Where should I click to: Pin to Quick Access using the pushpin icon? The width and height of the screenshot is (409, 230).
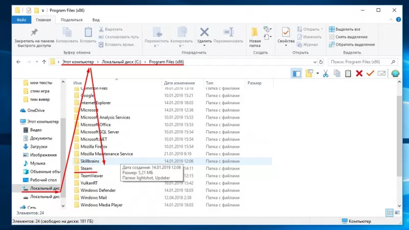[x=34, y=33]
